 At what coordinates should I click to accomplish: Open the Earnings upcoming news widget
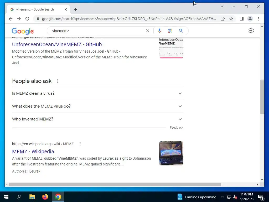coord(196,197)
